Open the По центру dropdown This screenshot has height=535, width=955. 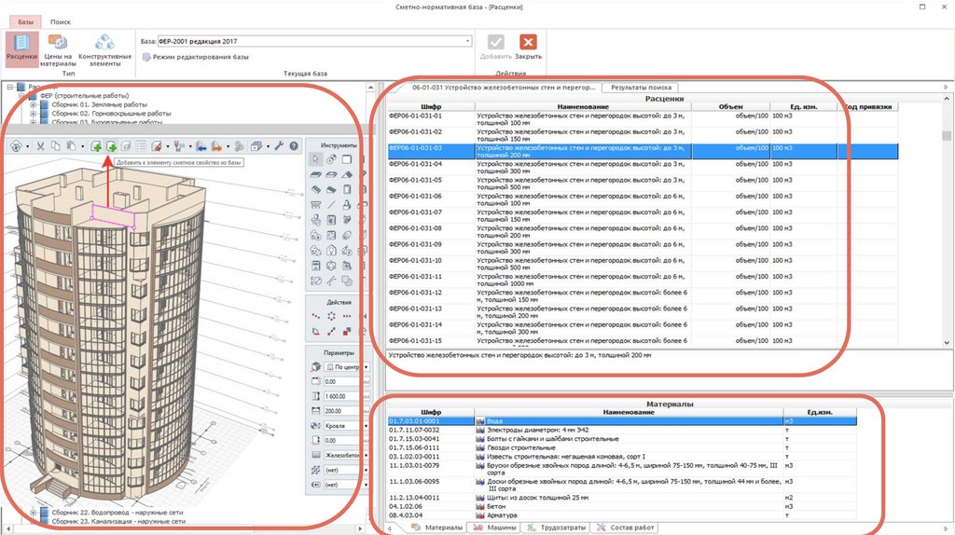tap(364, 367)
